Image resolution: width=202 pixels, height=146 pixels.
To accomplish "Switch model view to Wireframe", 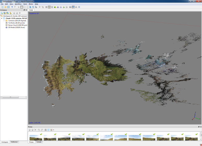I will tap(61, 7).
